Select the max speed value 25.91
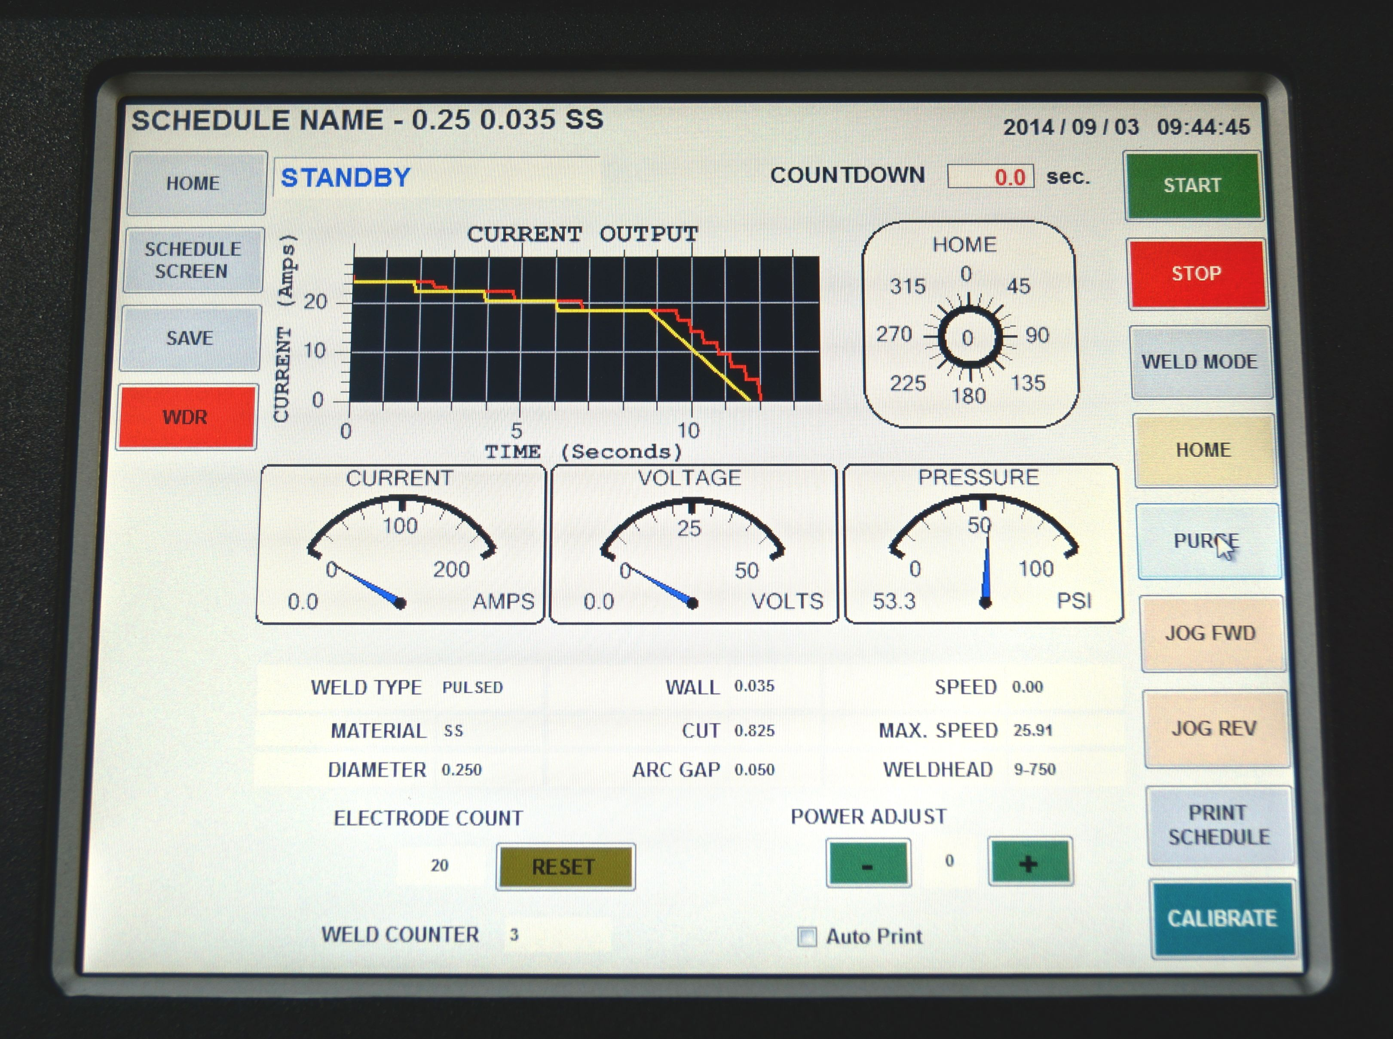The height and width of the screenshot is (1039, 1393). coord(1032,730)
